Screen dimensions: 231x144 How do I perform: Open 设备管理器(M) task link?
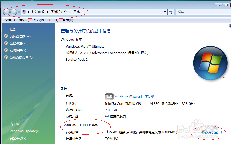point(20,36)
